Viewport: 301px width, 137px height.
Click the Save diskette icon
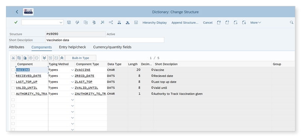[x=69, y=23]
